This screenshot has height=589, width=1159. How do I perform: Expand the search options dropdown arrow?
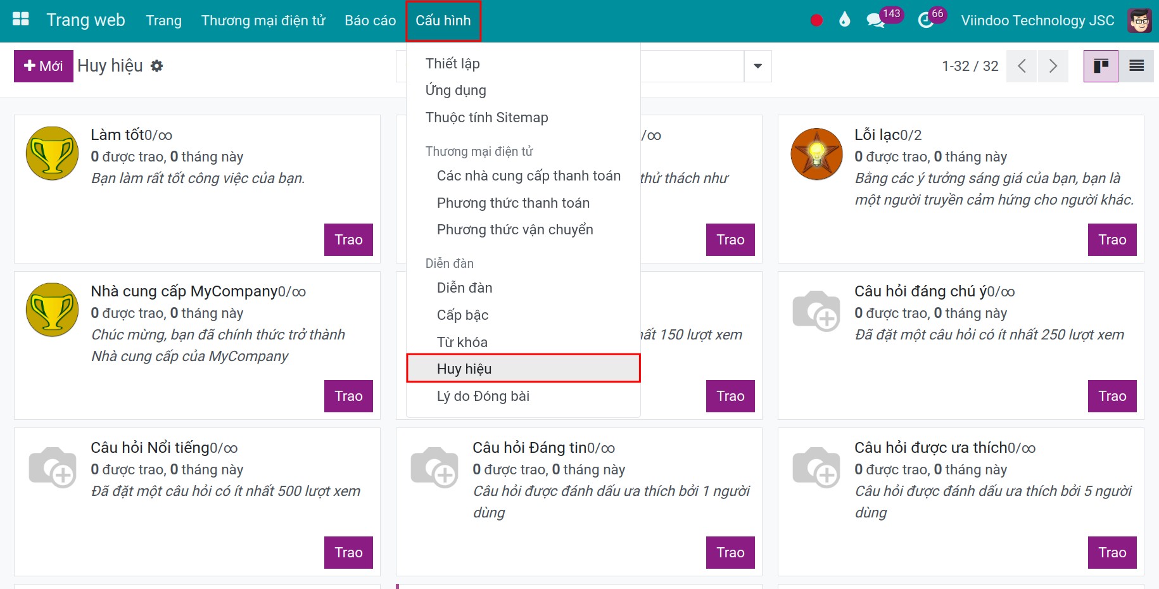click(757, 66)
